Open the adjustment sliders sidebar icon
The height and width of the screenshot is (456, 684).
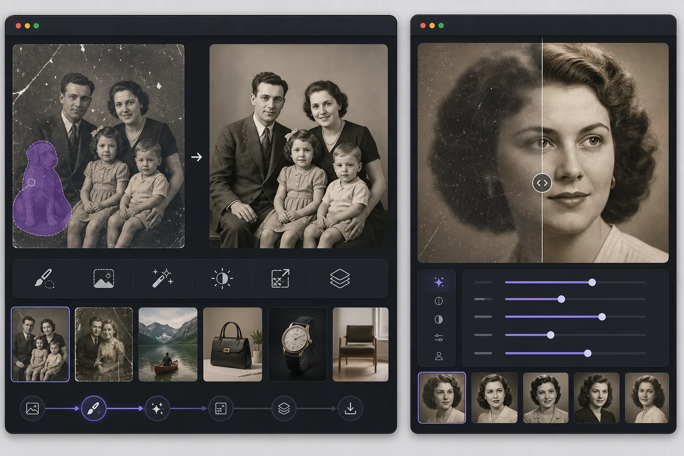439,338
